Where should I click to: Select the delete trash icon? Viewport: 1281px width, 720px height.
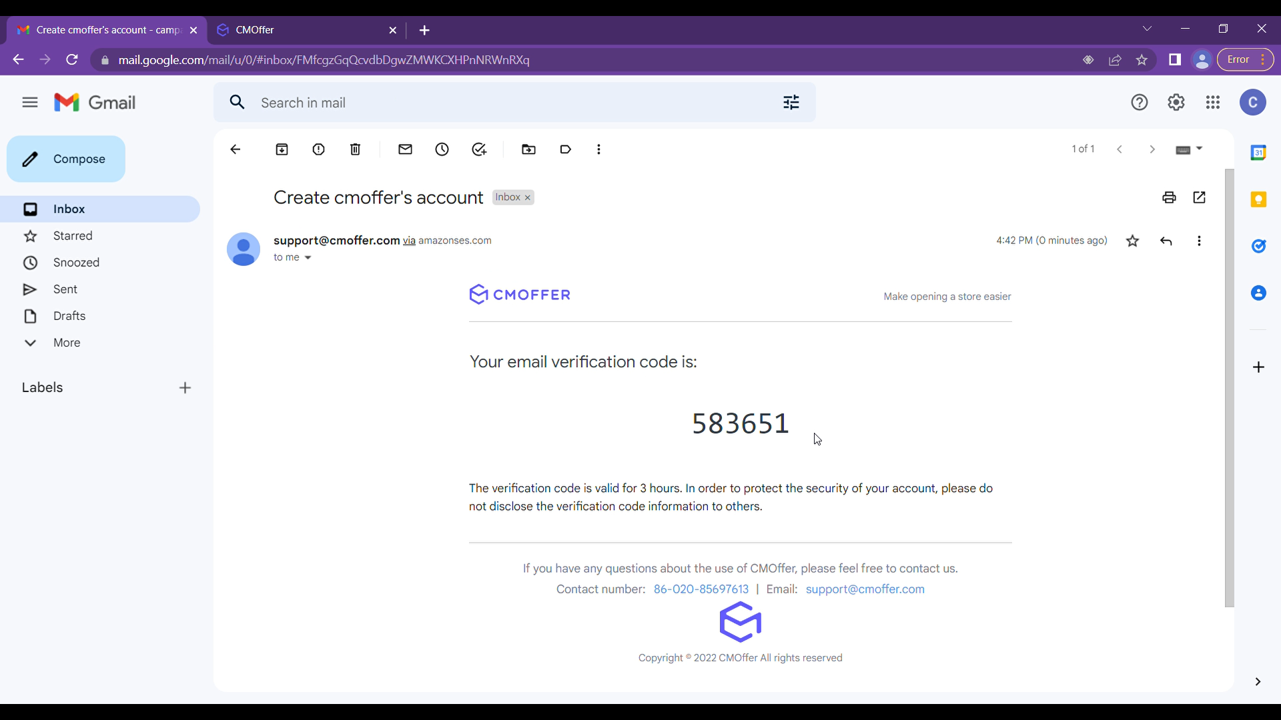pos(356,149)
